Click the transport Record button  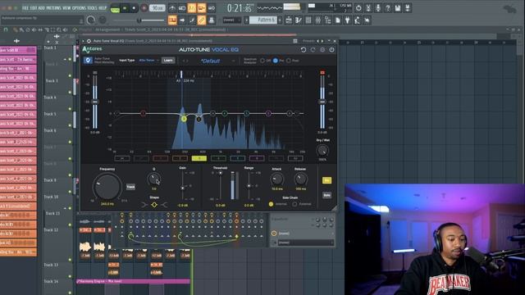pyautogui.click(x=144, y=8)
